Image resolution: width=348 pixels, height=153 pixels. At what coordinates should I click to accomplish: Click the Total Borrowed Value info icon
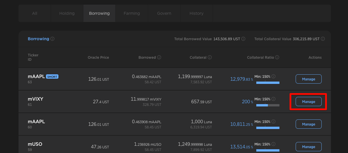click(243, 39)
